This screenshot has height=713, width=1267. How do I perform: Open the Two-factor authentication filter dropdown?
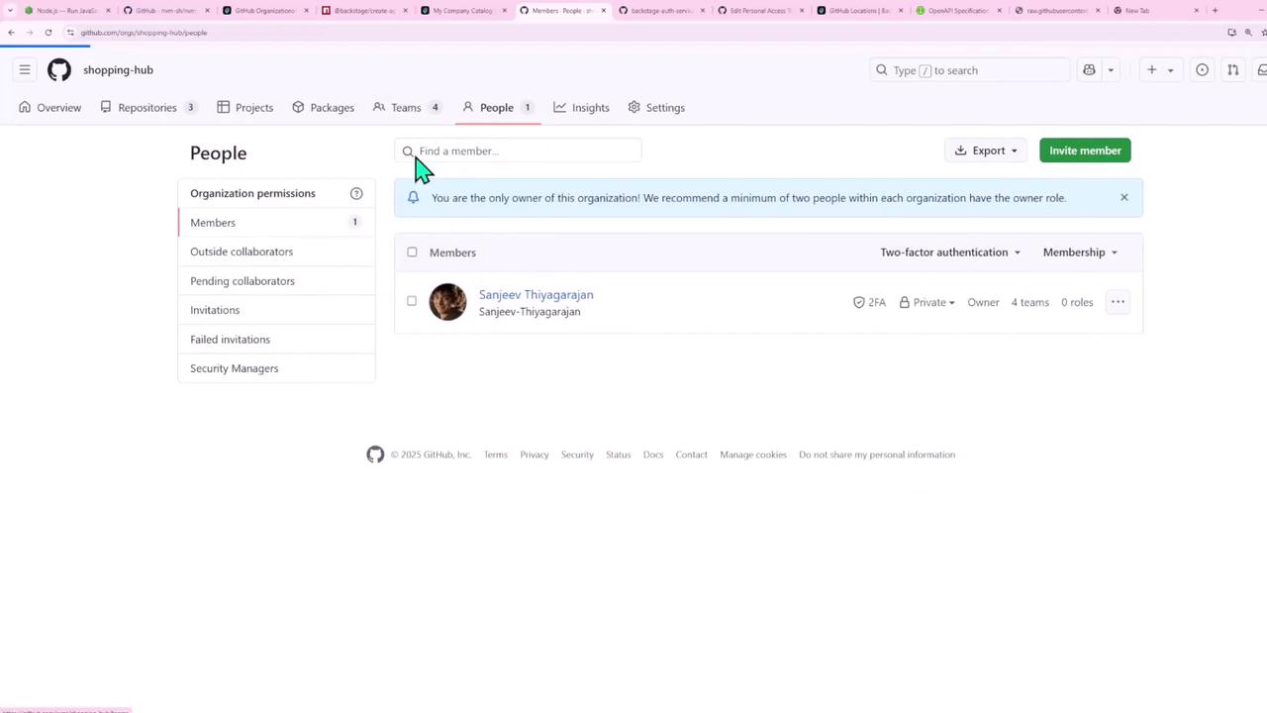click(950, 252)
